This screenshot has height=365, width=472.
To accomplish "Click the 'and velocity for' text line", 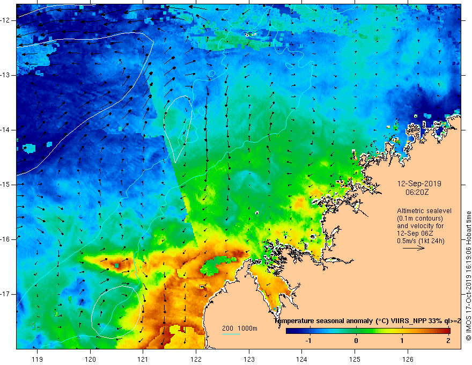I will 420,226.
